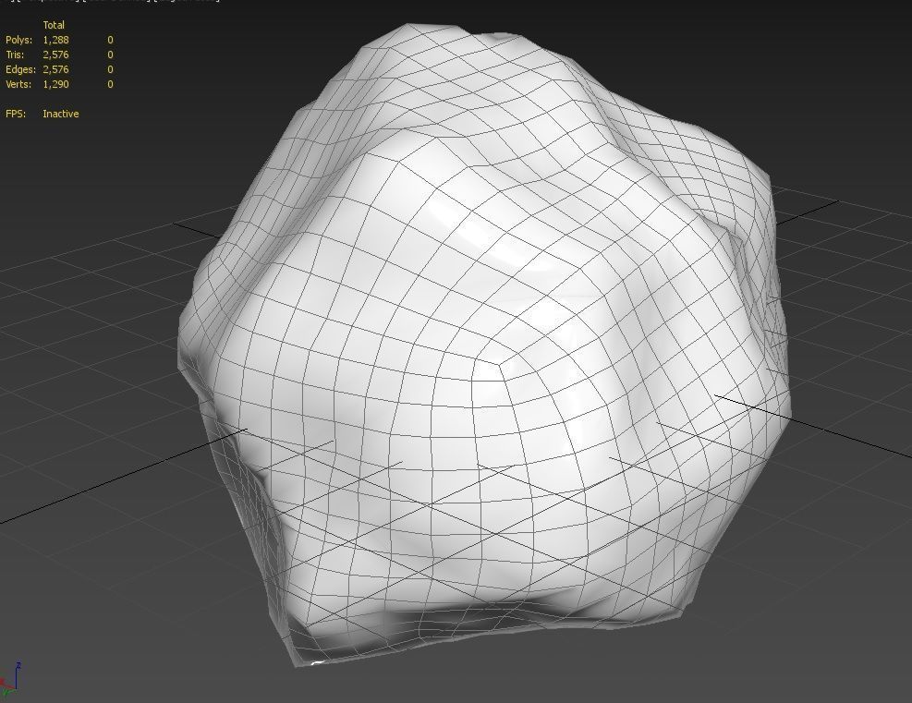The image size is (912, 703).
Task: Click the "Tris:" statistics label
Action: pos(15,55)
